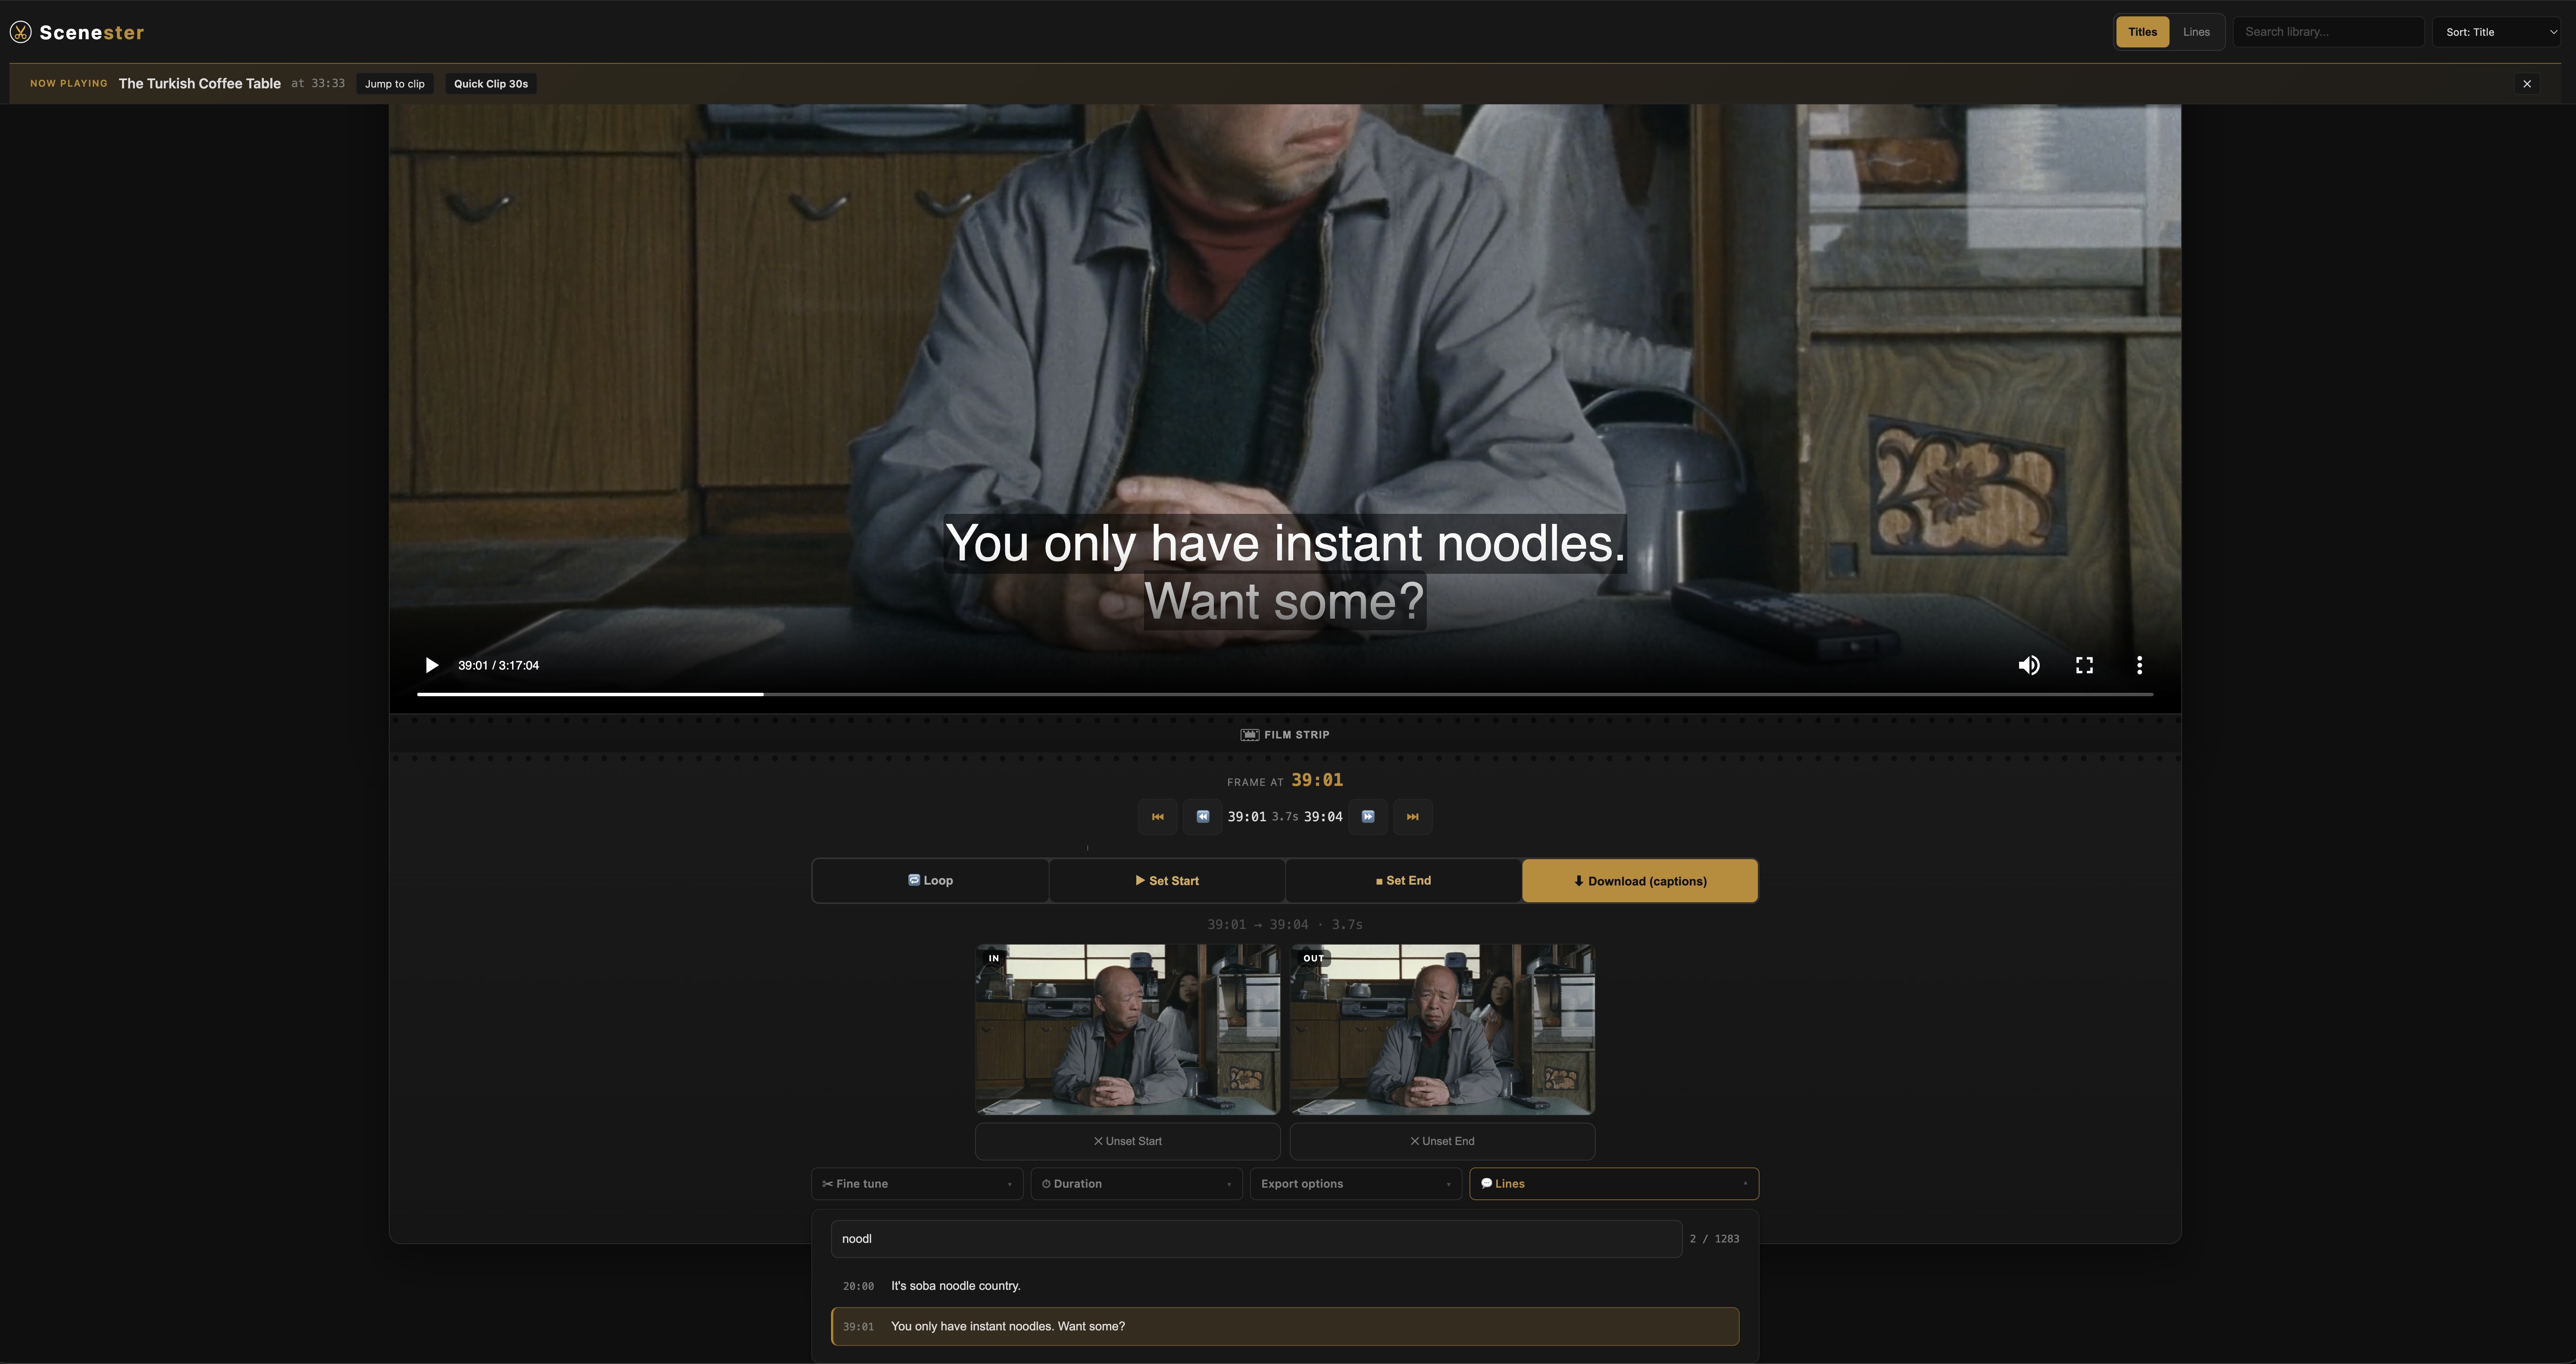Collapse the Lines section
Image resolution: width=2576 pixels, height=1364 pixels.
coord(1614,1184)
